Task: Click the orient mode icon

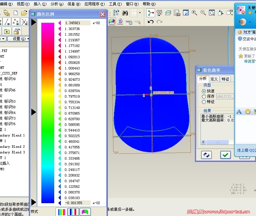Action: tap(159, 13)
